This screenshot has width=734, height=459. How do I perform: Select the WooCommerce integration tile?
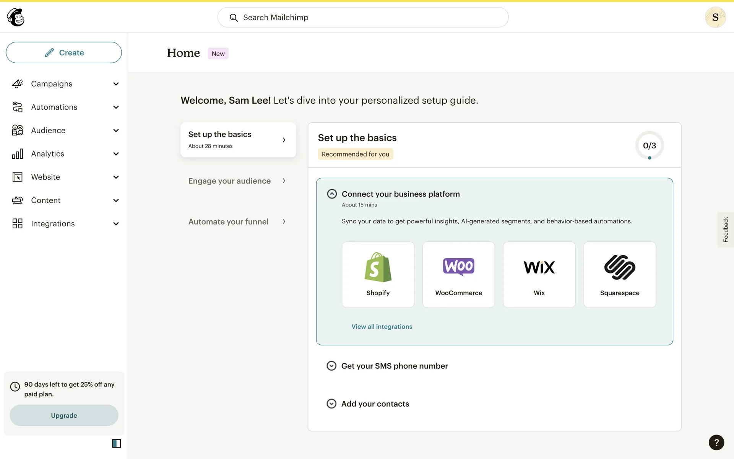pyautogui.click(x=458, y=274)
